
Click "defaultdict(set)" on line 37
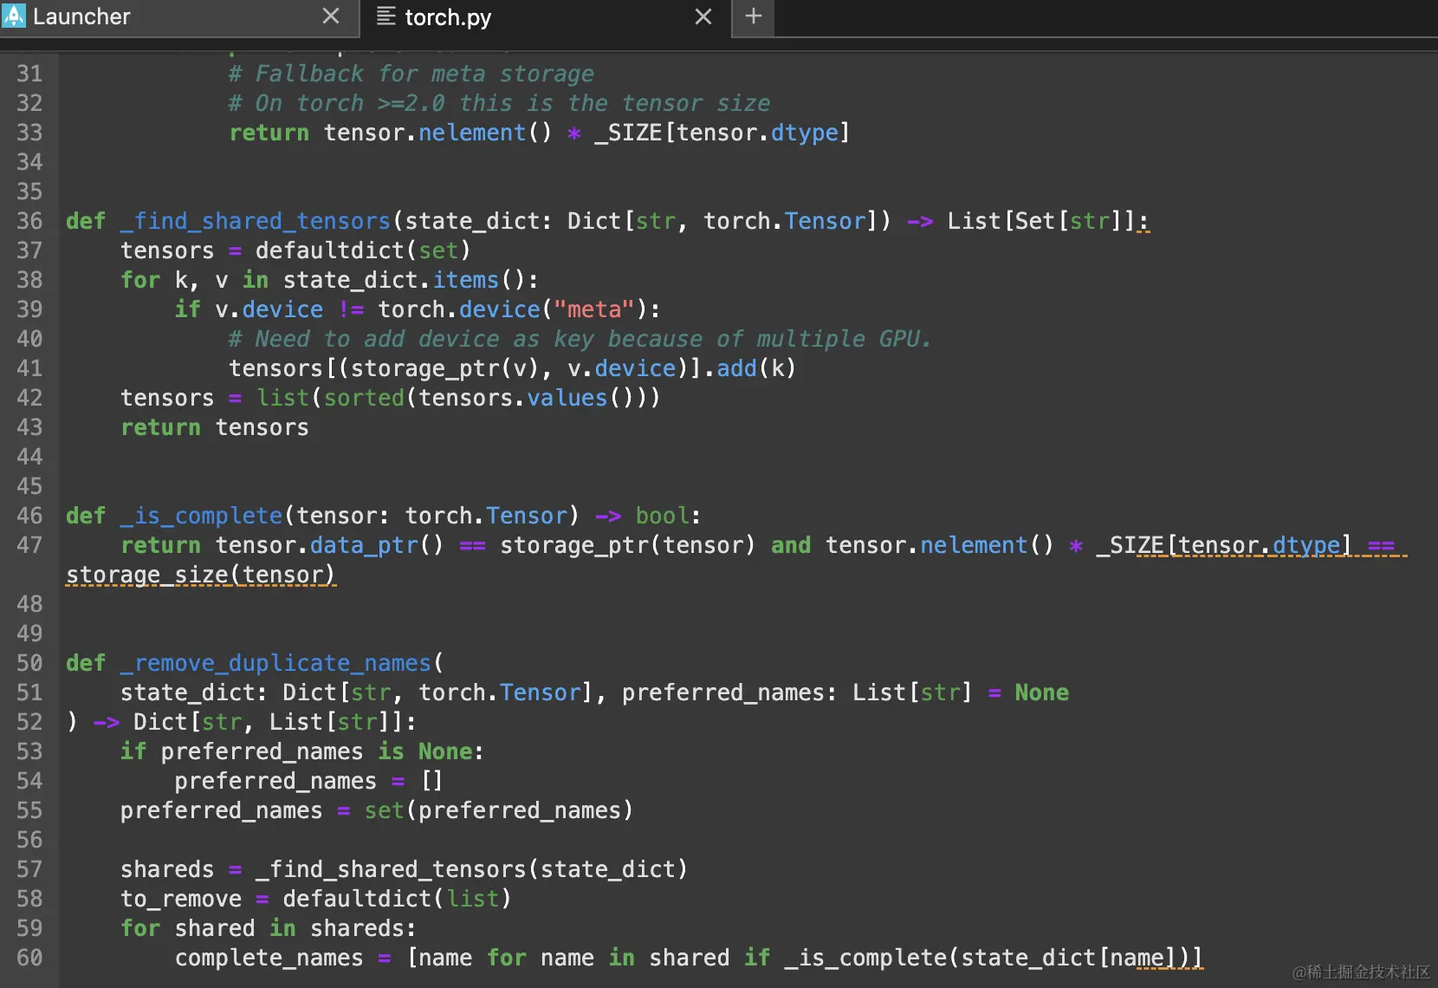[x=363, y=250]
